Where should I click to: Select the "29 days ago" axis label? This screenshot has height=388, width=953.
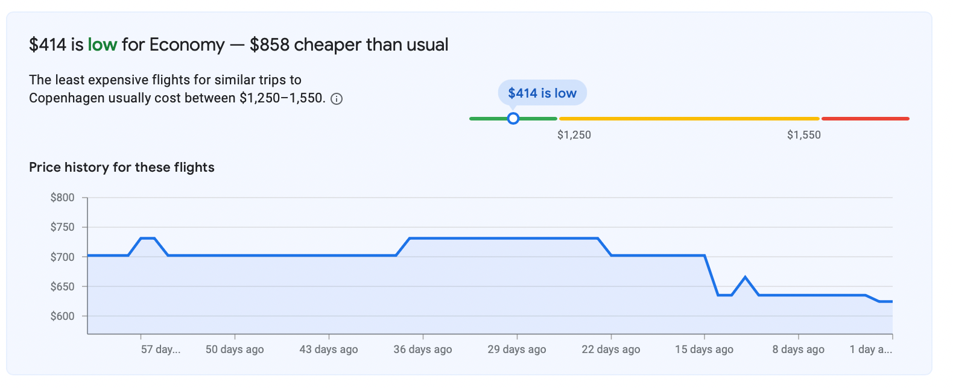[x=517, y=349]
